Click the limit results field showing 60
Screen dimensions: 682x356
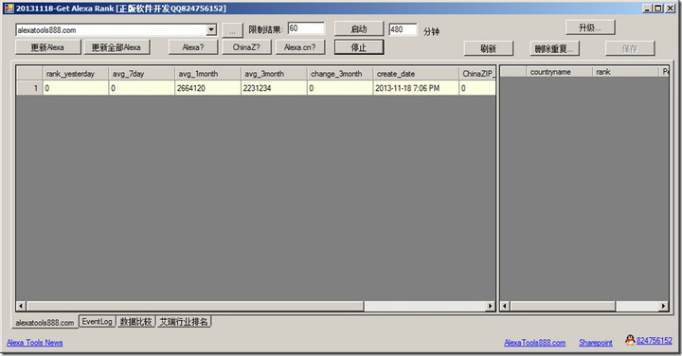(x=306, y=28)
